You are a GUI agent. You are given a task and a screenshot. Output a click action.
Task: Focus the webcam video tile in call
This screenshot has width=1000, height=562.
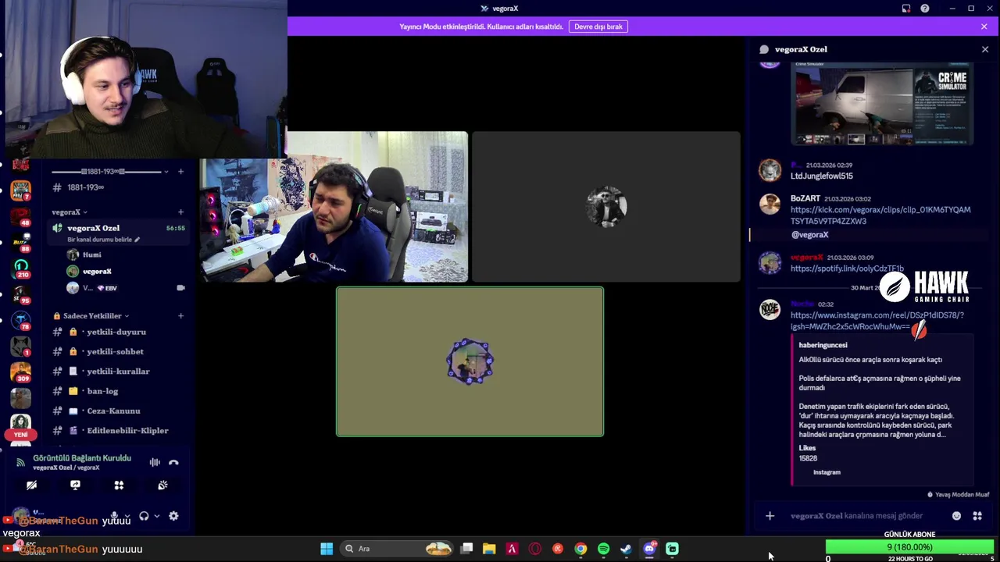[334, 207]
